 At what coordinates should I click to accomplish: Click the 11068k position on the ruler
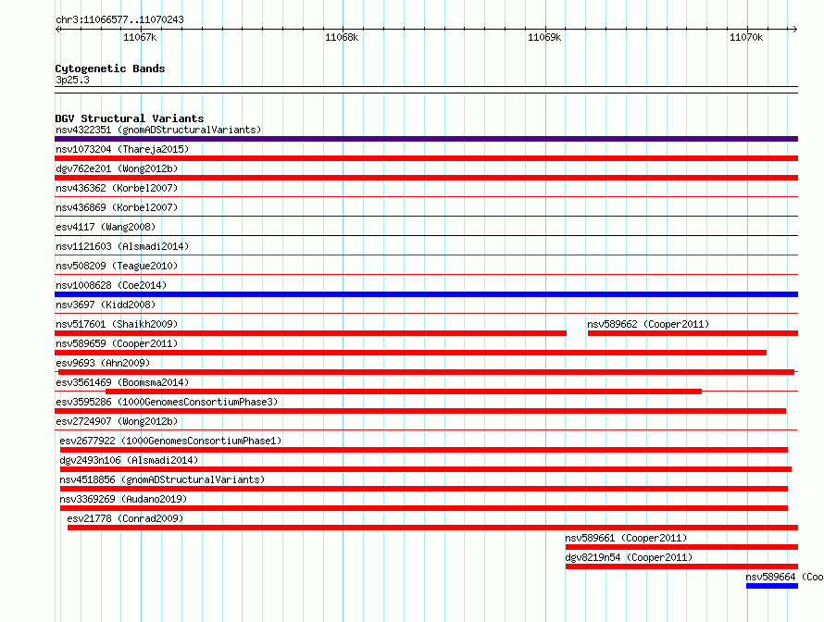[x=342, y=37]
